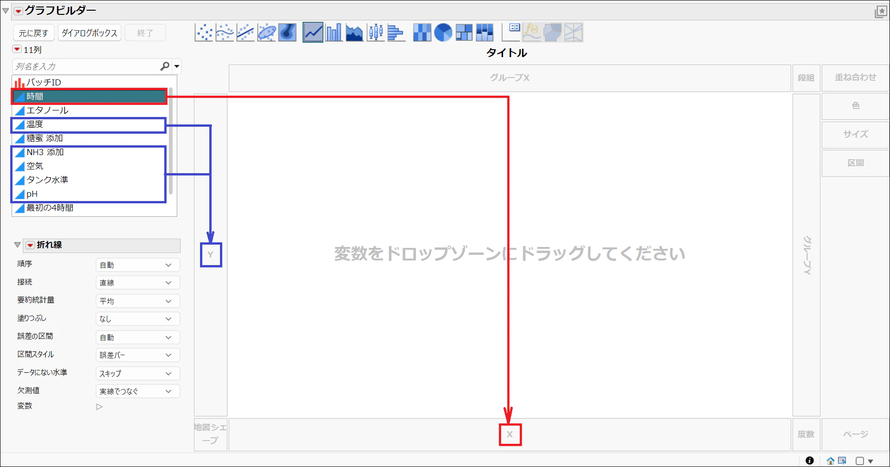The width and height of the screenshot is (890, 467).
Task: Click the 重ね合わせ drop zone
Action: pyautogui.click(x=856, y=78)
